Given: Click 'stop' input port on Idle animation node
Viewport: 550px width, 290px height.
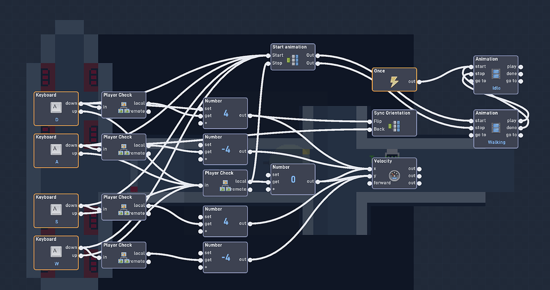Looking at the screenshot, I should tap(471, 74).
